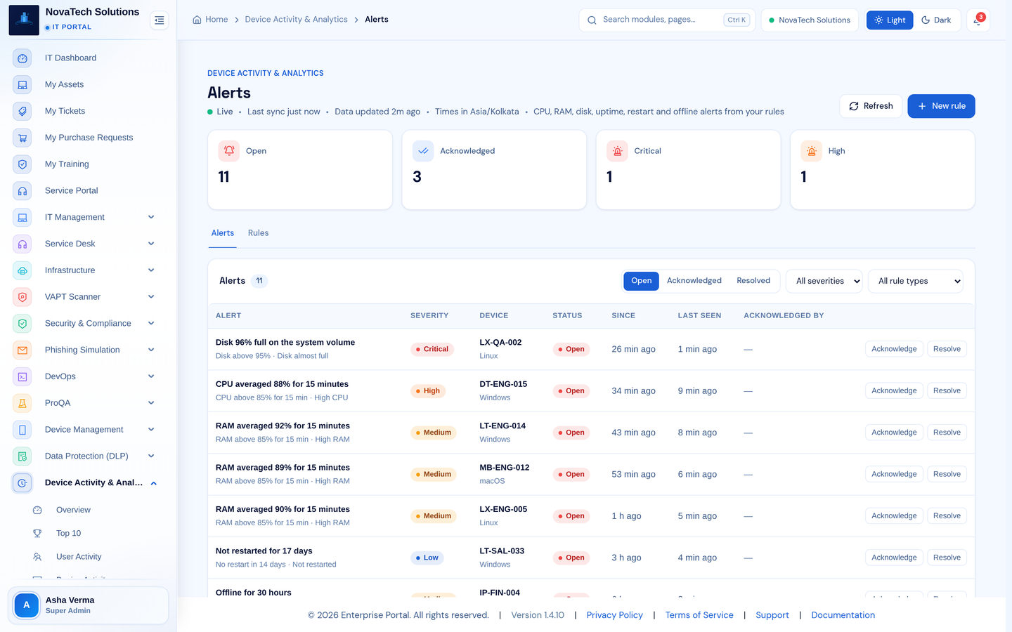Click the My Tickets tag icon
Image resolution: width=1012 pixels, height=632 pixels.
tap(22, 112)
